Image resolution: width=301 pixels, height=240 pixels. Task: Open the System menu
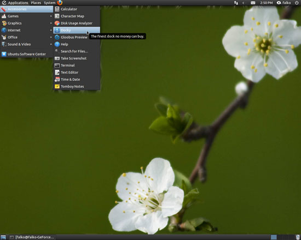pos(49,3)
